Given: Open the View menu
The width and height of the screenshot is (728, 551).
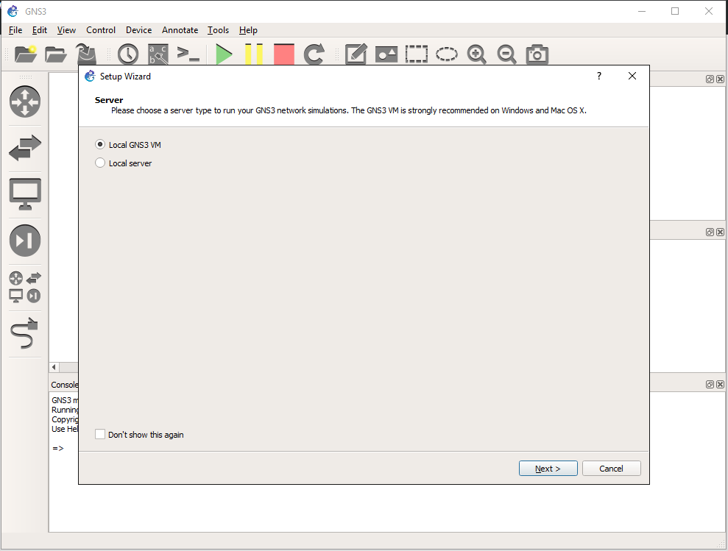Looking at the screenshot, I should pos(66,30).
